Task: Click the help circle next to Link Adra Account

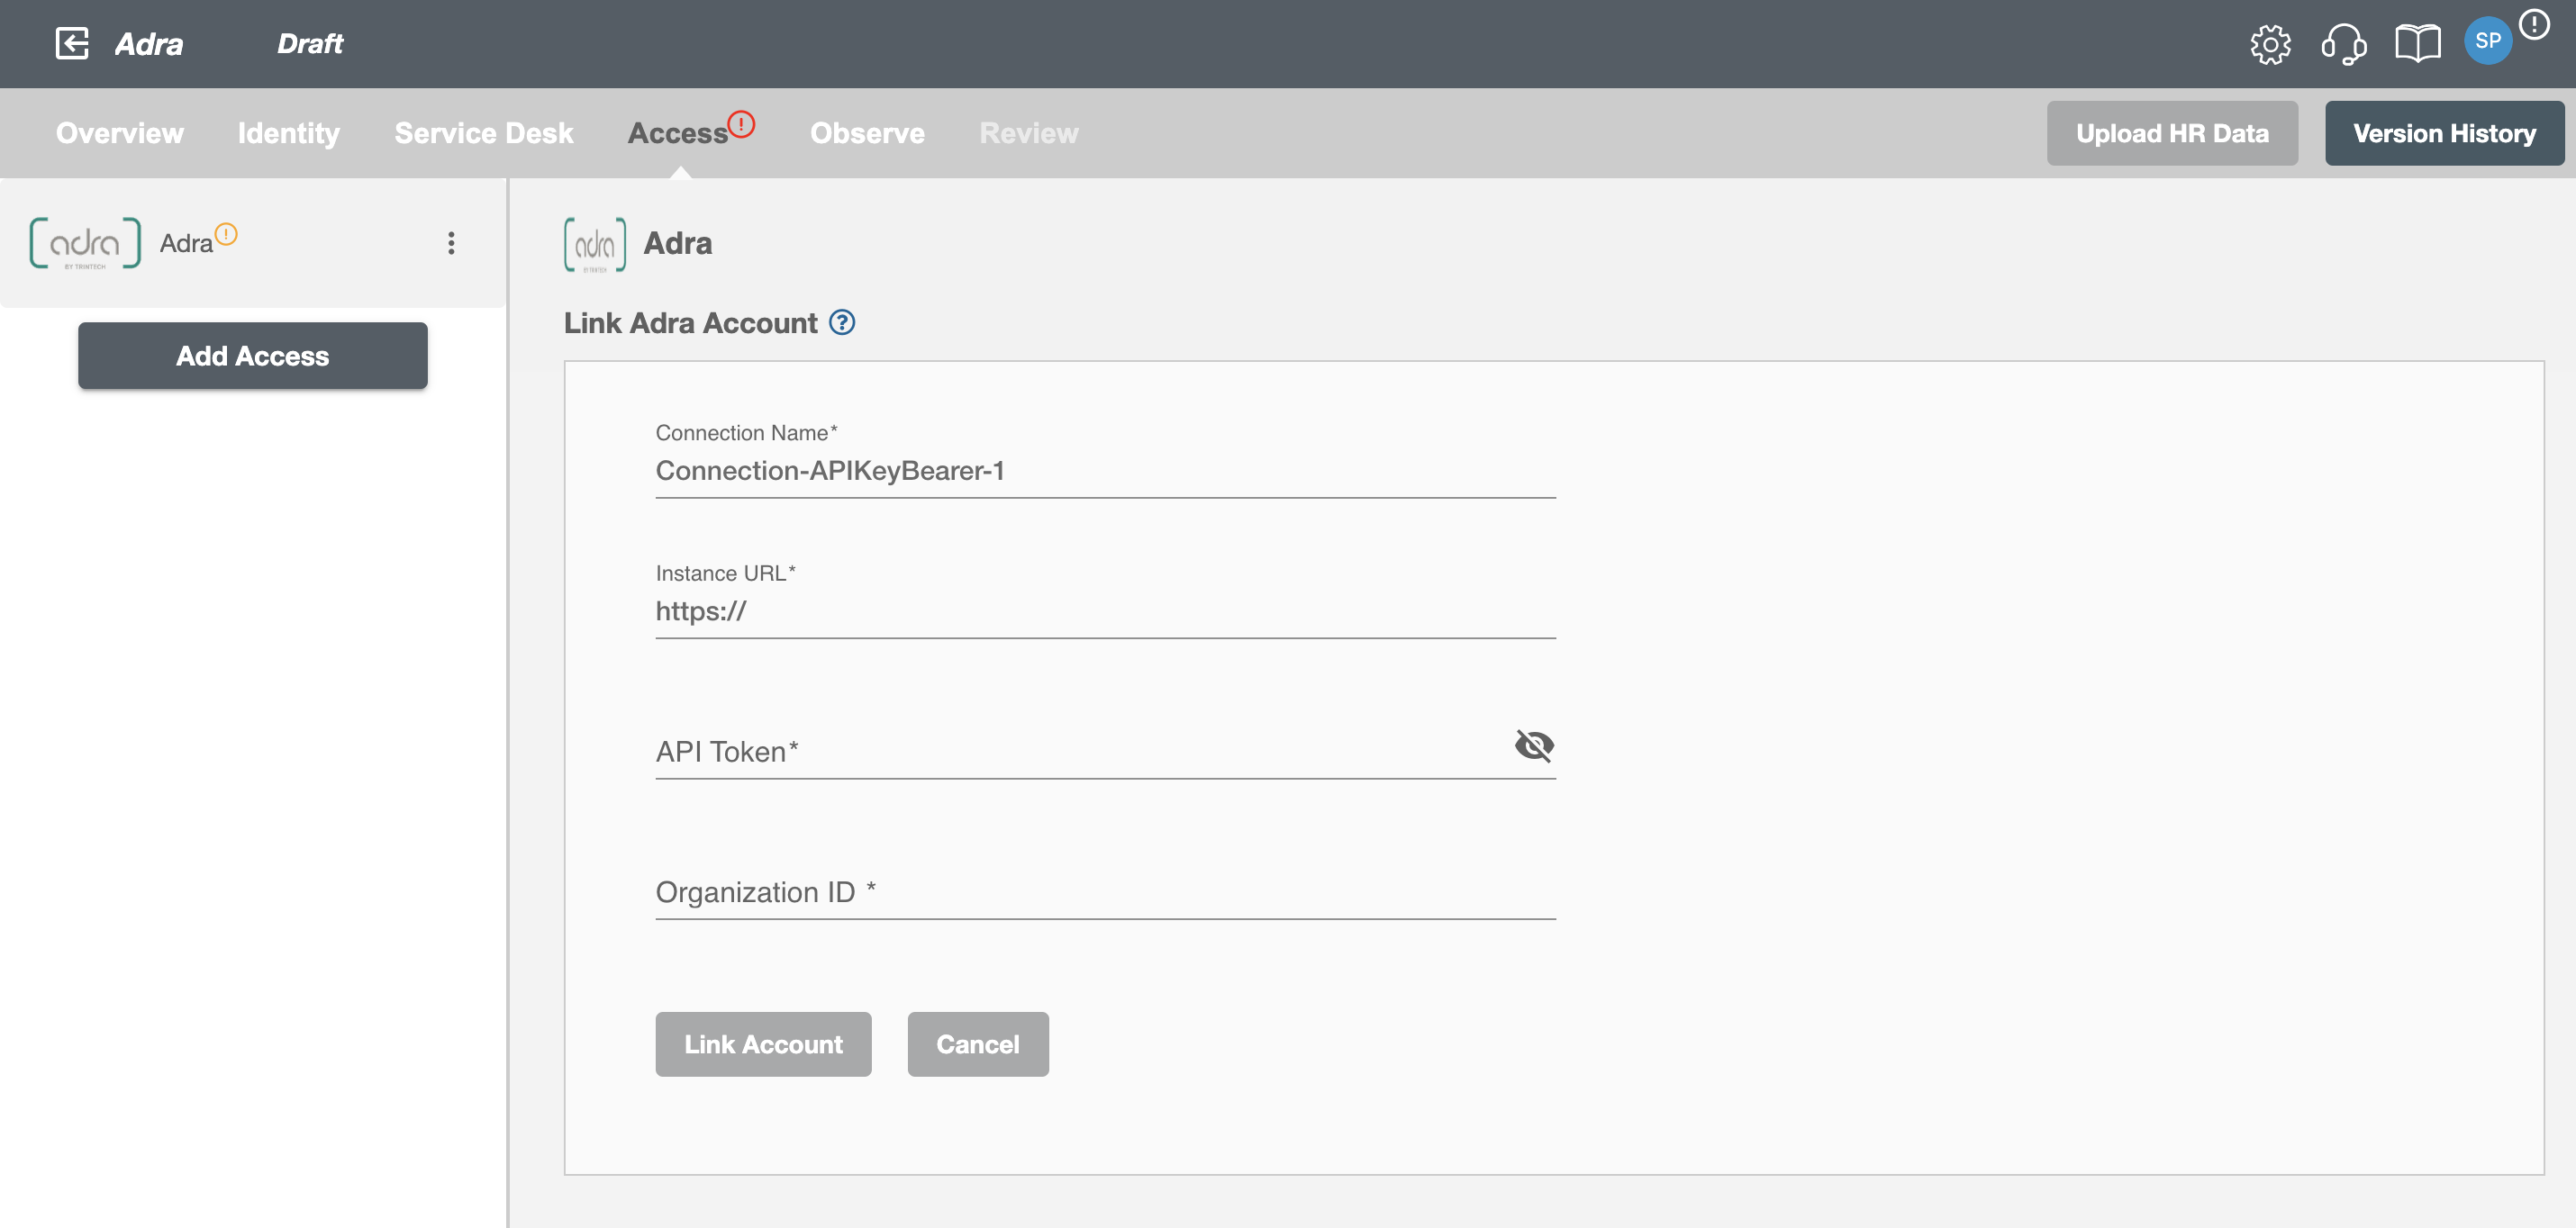Action: pos(846,321)
